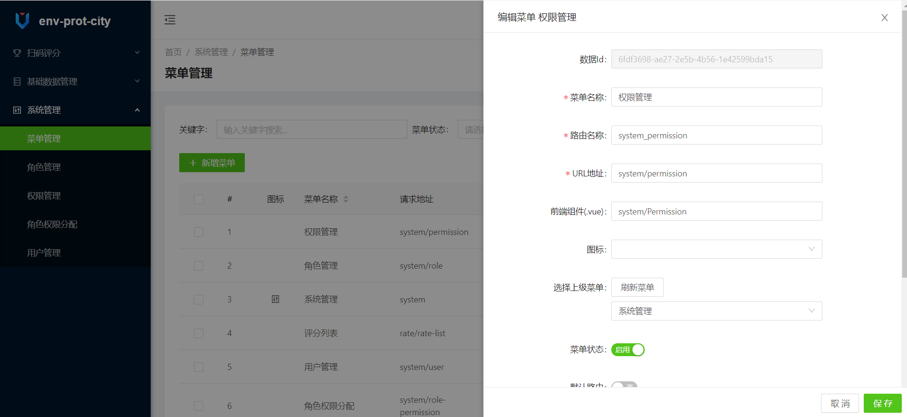Check the row 2 角色管理 checkbox
The width and height of the screenshot is (907, 417).
click(x=199, y=266)
